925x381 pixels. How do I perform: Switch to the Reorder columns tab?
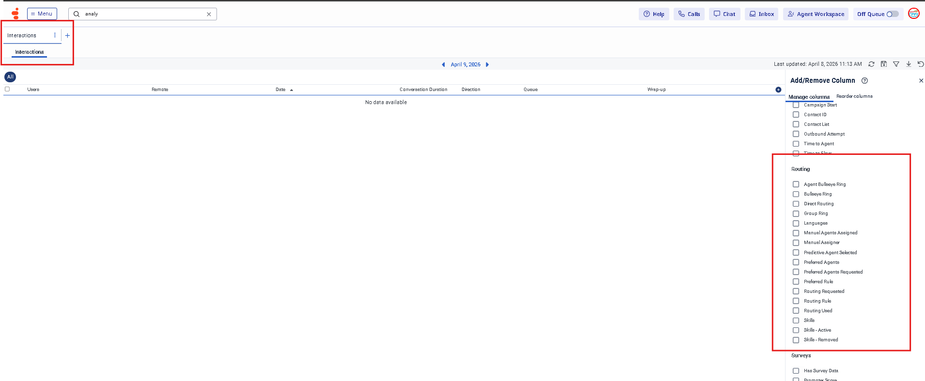click(x=854, y=96)
